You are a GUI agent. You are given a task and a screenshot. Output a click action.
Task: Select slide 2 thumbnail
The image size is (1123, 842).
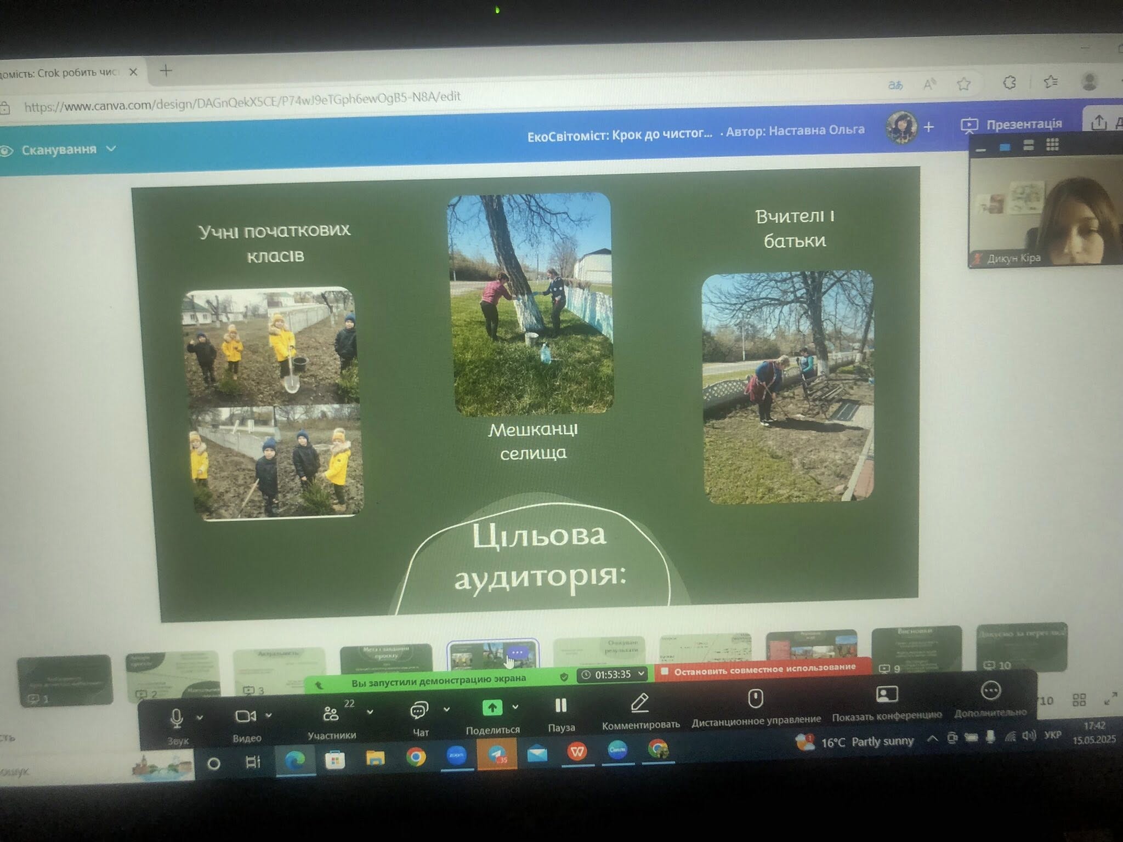172,676
